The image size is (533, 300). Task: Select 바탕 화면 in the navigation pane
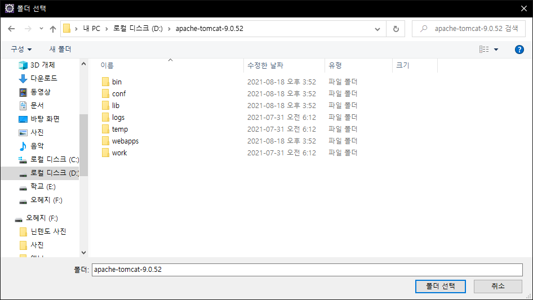click(x=45, y=119)
